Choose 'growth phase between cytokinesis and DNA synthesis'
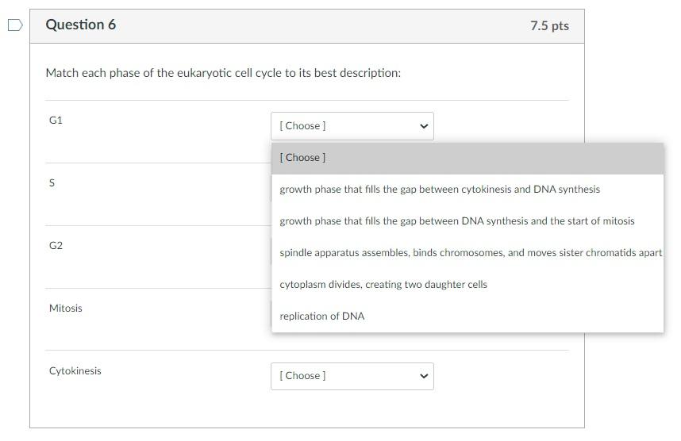The width and height of the screenshot is (681, 441). pos(467,190)
